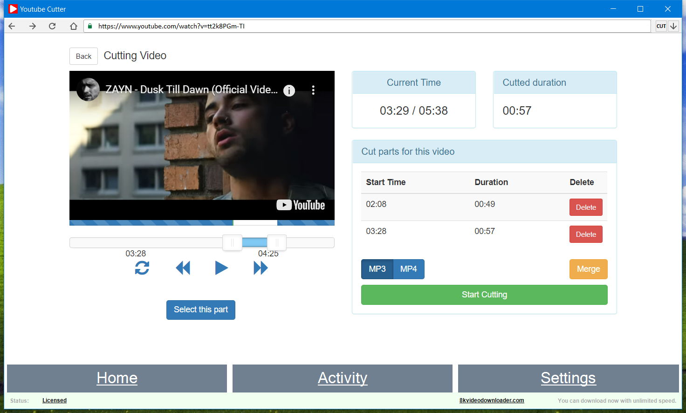The image size is (686, 413).
Task: Reload the page with refresh icon
Action: 52,26
